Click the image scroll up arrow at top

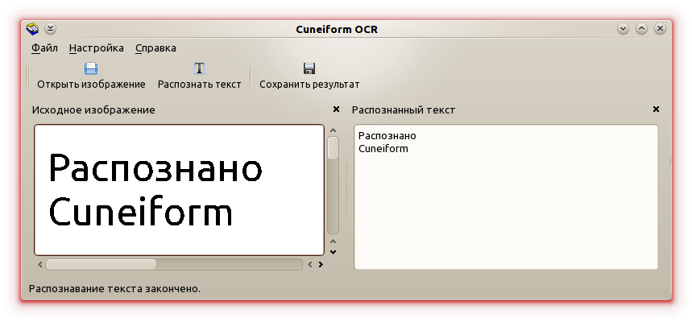tap(334, 130)
